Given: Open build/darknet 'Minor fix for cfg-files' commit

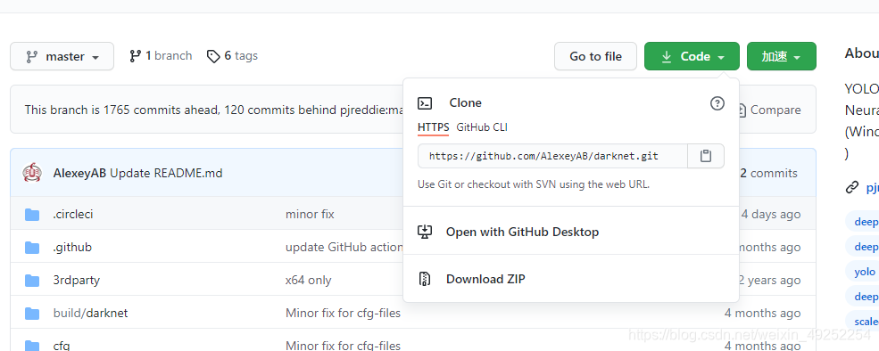Looking at the screenshot, I should 343,313.
